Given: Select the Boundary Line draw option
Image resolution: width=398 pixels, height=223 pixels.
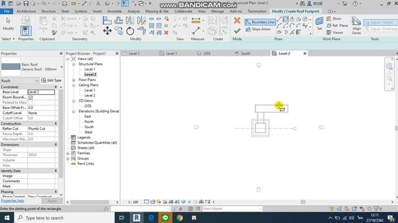Looking at the screenshot, I should pos(260,22).
